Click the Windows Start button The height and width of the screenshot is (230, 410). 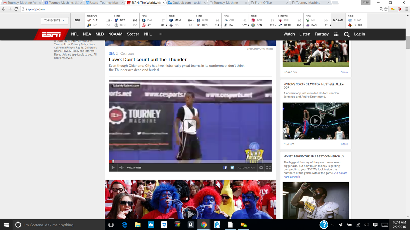pos(6,225)
